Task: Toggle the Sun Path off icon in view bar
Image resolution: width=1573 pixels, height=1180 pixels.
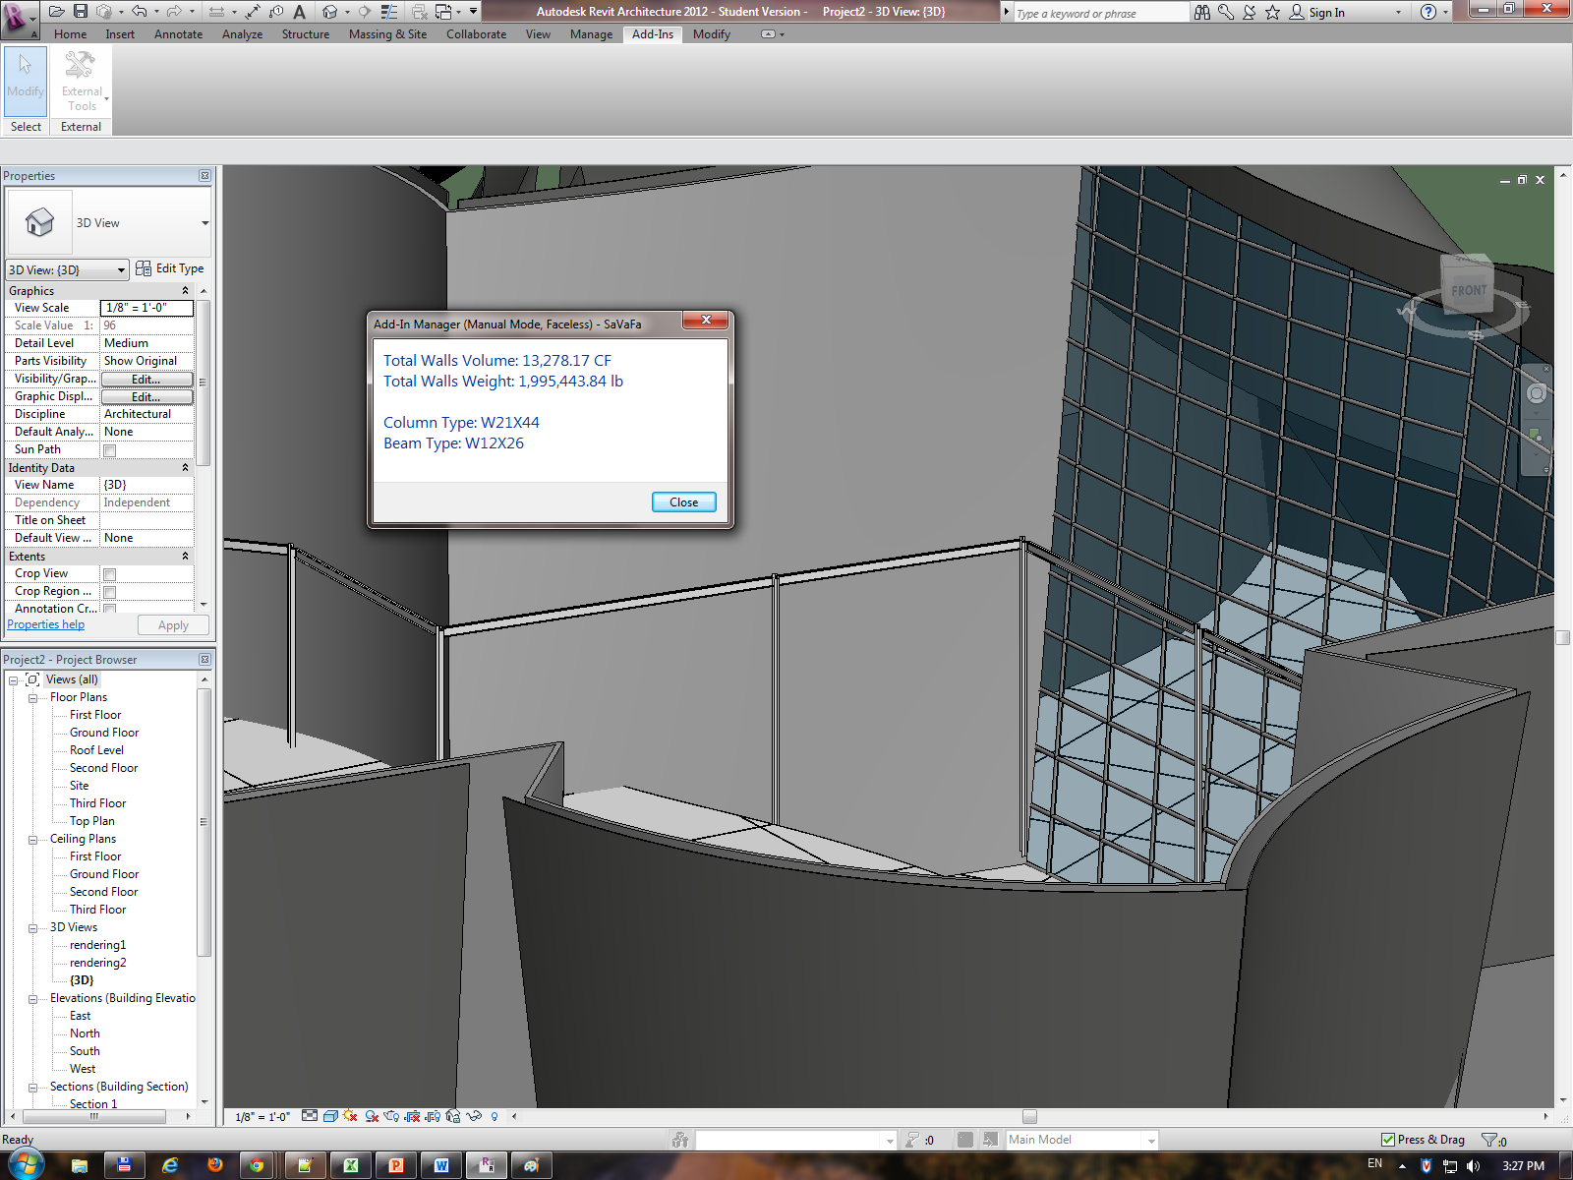Action: tap(350, 1116)
